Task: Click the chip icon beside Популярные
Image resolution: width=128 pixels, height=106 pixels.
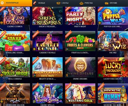Action: point(2,3)
